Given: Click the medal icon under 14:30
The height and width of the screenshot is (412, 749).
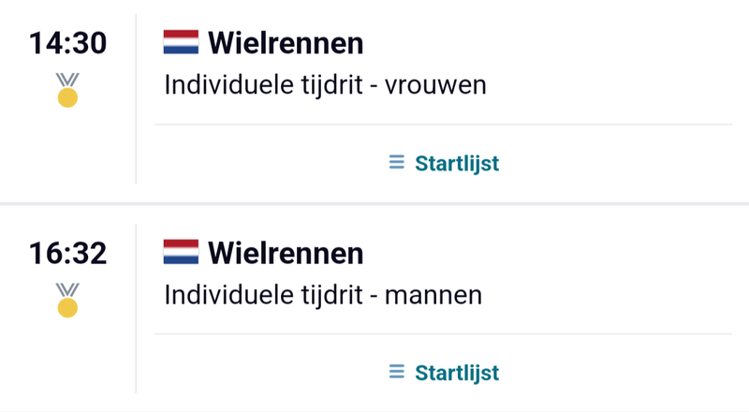Looking at the screenshot, I should point(67,90).
